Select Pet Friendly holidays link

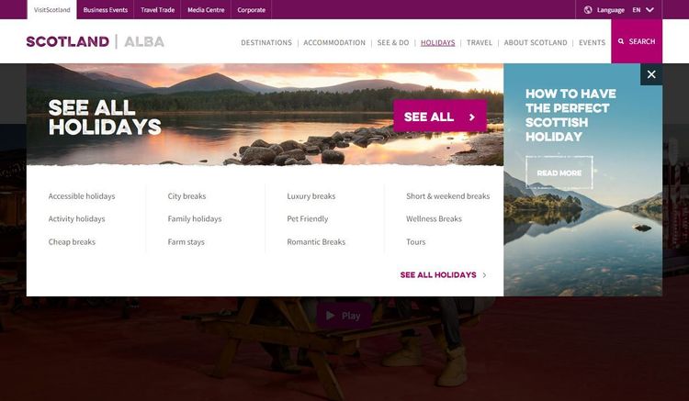coord(308,218)
